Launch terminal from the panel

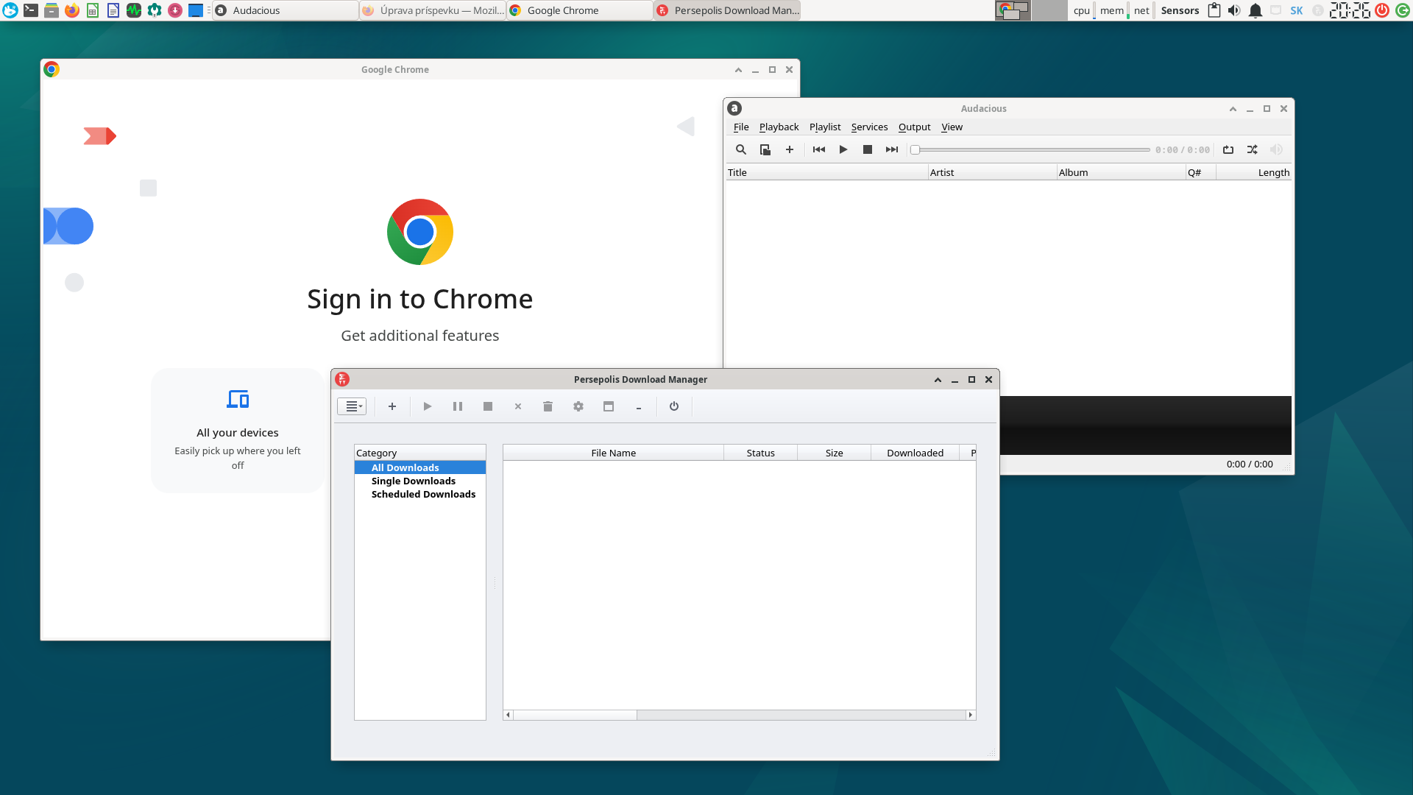(31, 10)
